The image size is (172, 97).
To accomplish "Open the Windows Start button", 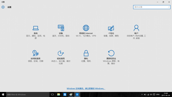I will (x=3, y=94).
